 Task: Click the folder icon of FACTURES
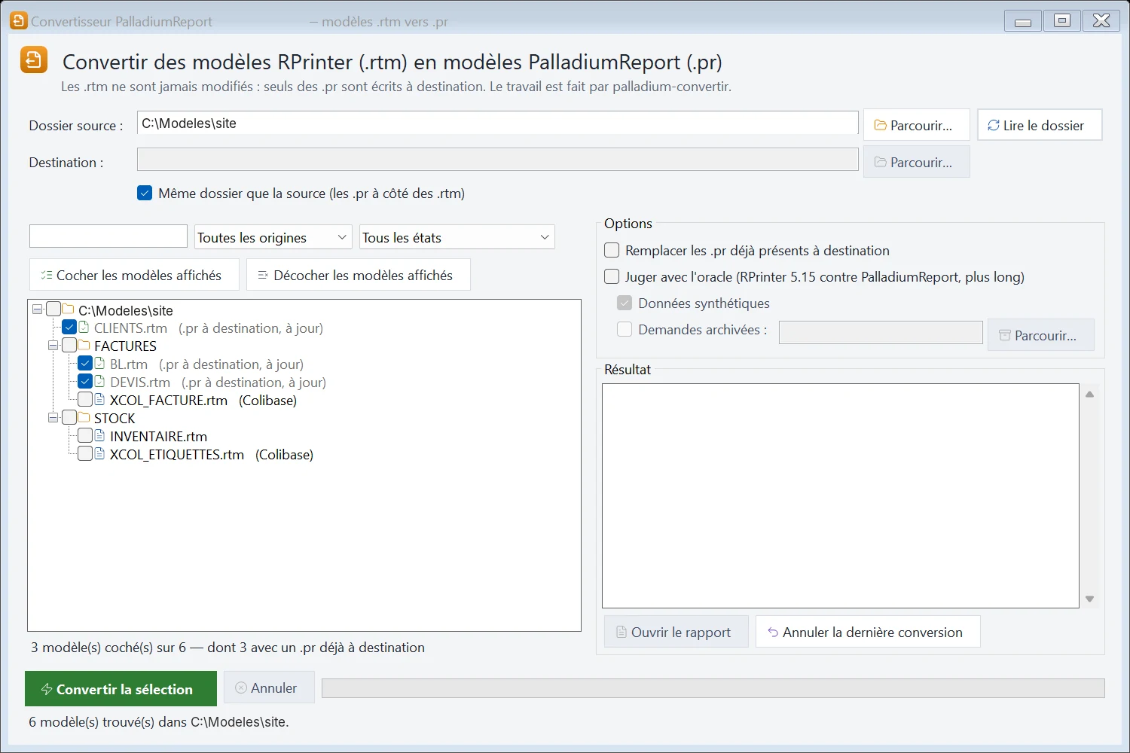(x=84, y=346)
